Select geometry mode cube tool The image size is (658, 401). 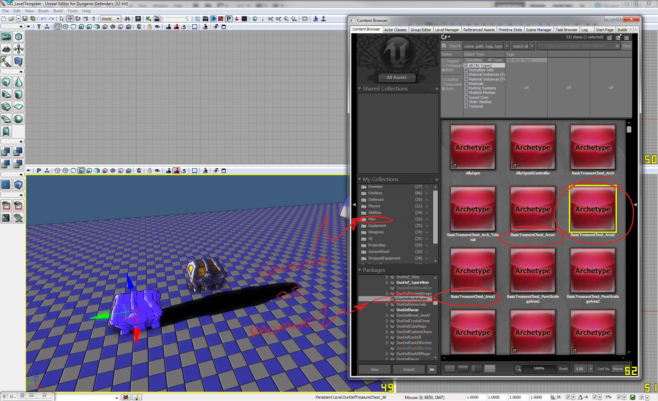click(19, 37)
